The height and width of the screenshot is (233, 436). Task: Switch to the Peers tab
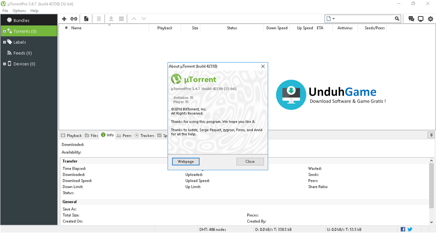124,136
